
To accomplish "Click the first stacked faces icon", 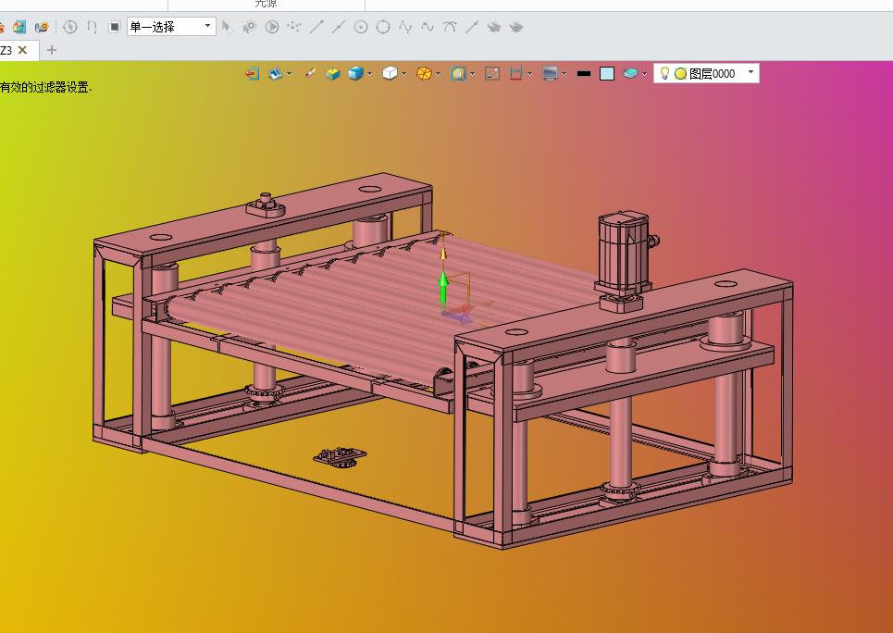I will coord(494,27).
